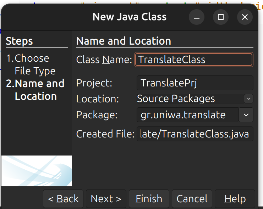Click the Project label
The height and width of the screenshot is (209, 263).
coord(94,83)
